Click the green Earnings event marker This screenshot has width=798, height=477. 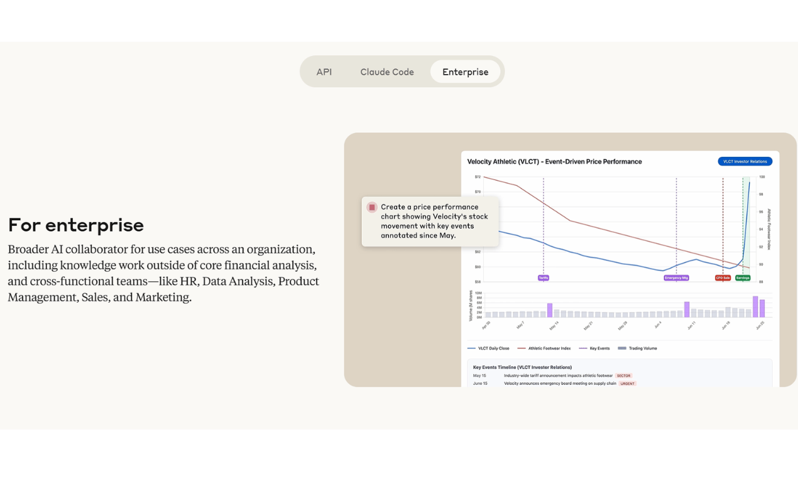743,277
